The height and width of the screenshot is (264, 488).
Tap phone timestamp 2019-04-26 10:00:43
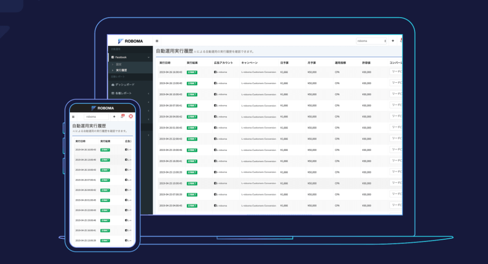point(86,170)
